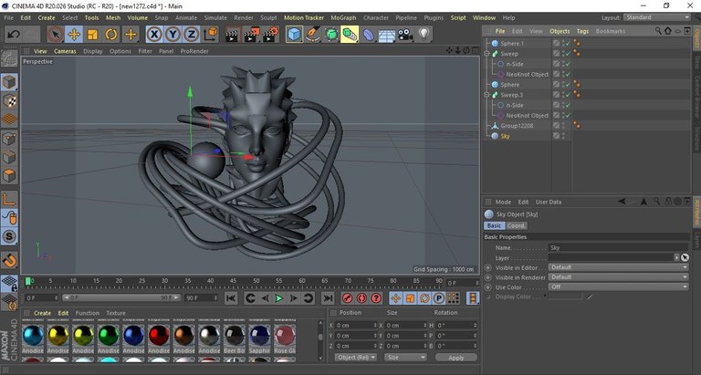
Task: Open Attribute Manager Mode menu
Action: (503, 202)
